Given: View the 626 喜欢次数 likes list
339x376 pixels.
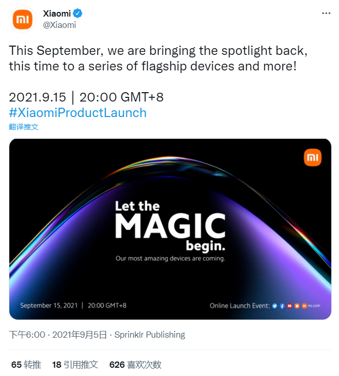Looking at the screenshot, I should 135,365.
